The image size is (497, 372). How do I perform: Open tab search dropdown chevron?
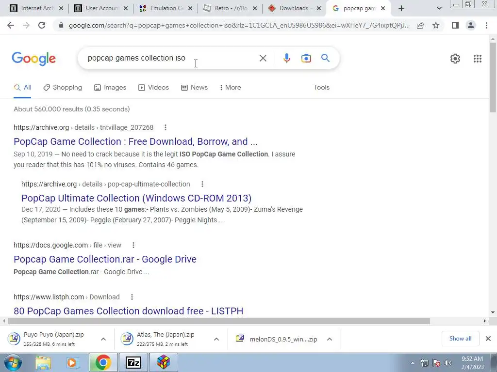click(x=439, y=9)
